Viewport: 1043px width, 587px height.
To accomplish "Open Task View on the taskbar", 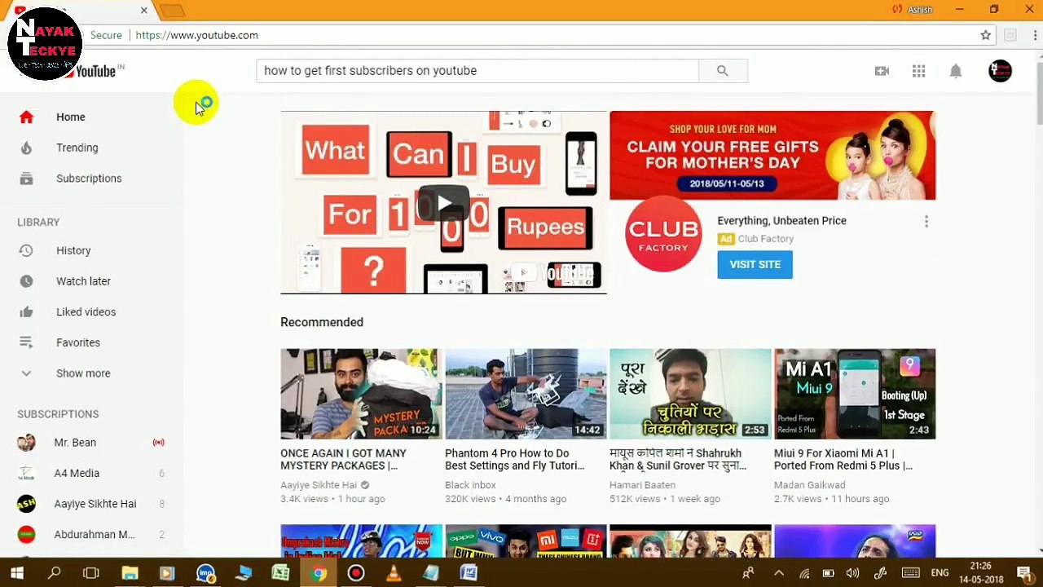I will coord(91,573).
